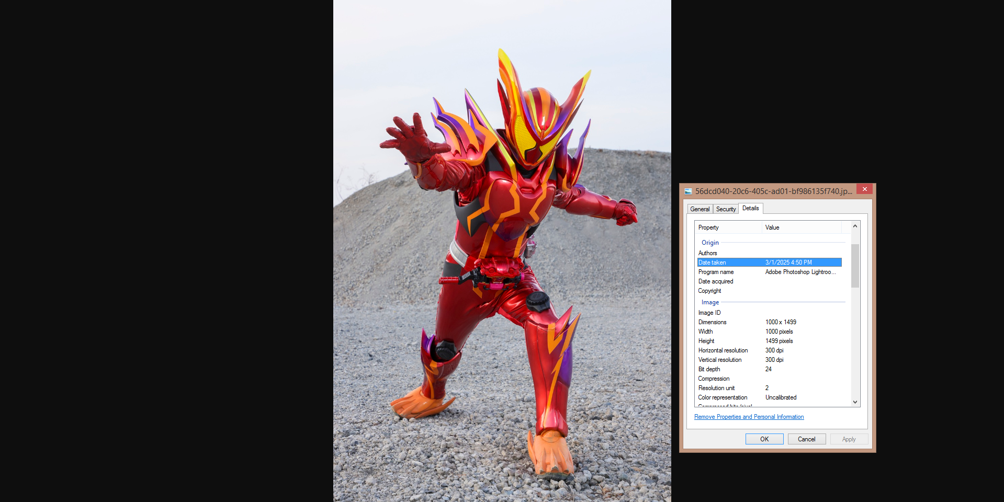Click the Cancel button

tap(806, 439)
